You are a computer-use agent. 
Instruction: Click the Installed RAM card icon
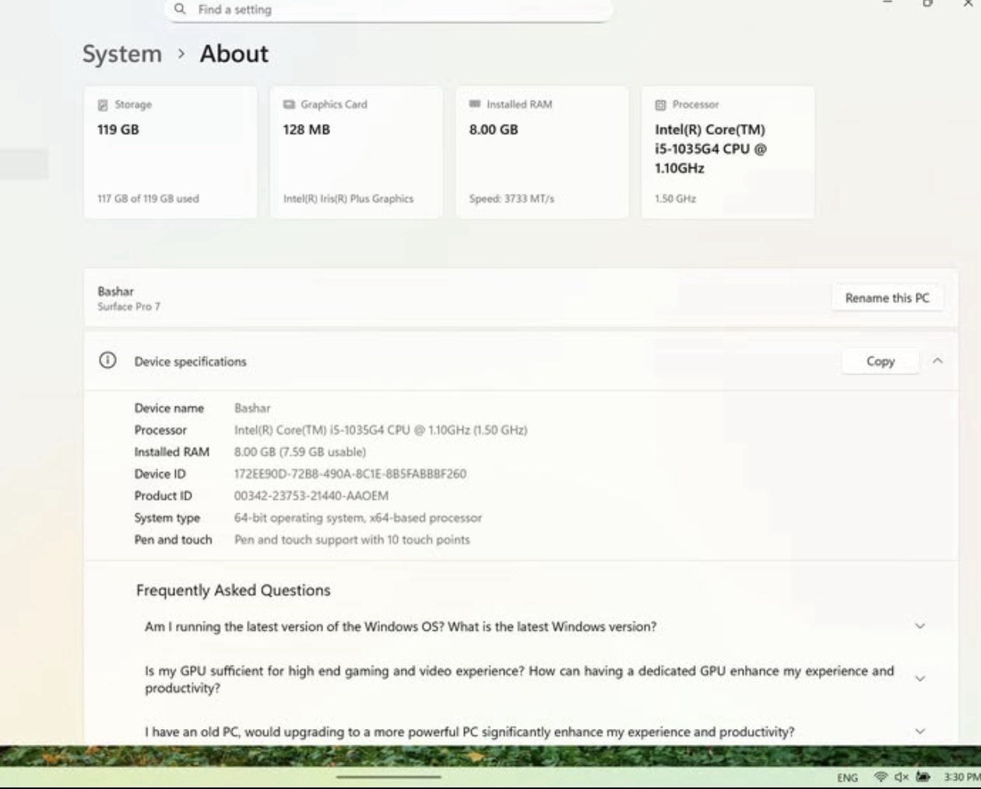(x=475, y=104)
